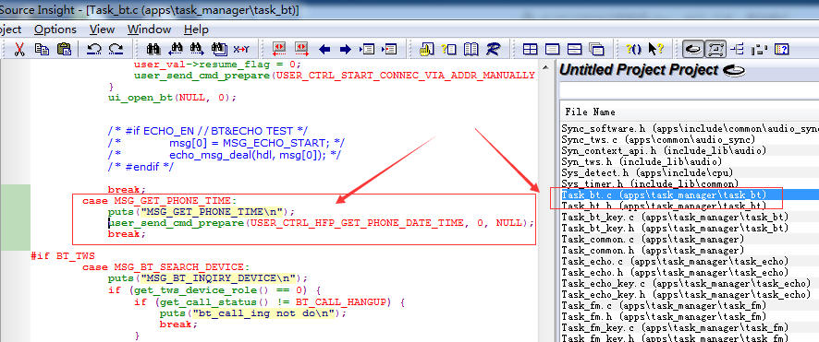
Task: Toggle the Project Window panel button
Action: click(693, 50)
